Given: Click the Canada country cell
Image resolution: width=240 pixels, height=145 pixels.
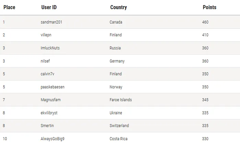Looking at the screenshot, I should [x=116, y=22].
